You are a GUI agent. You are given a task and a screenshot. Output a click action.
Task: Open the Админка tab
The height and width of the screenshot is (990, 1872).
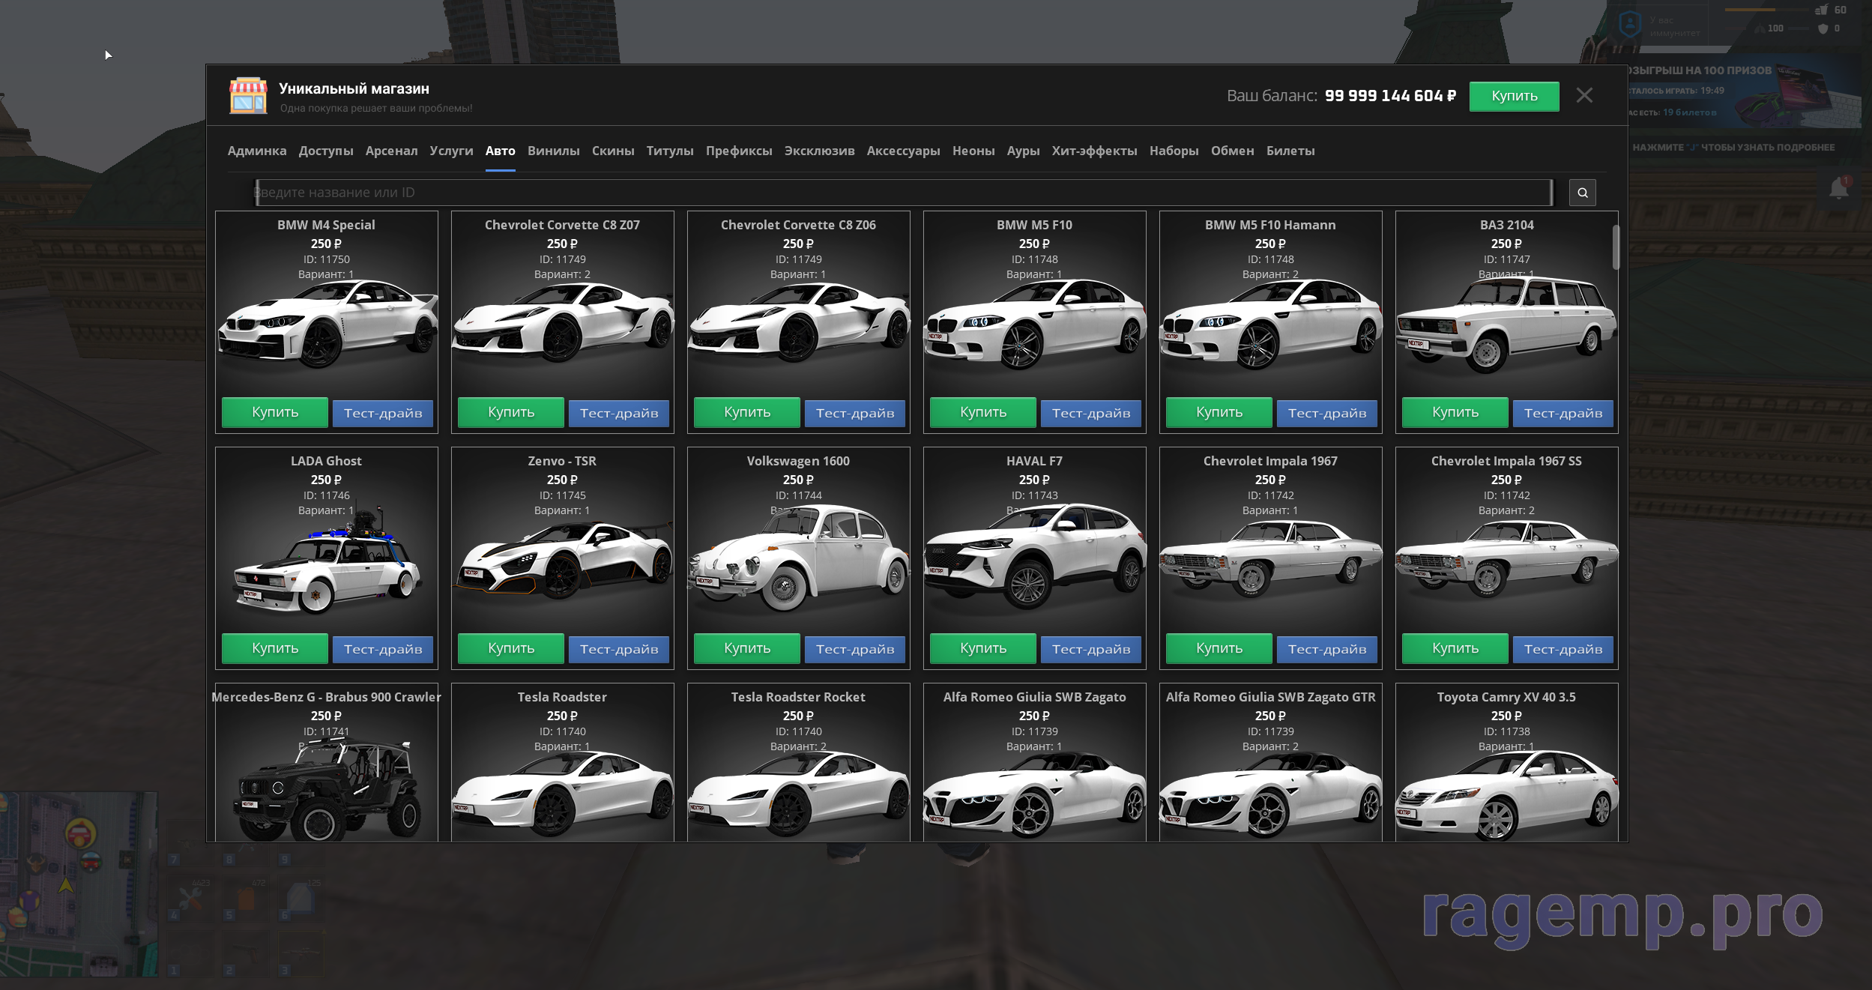257,151
